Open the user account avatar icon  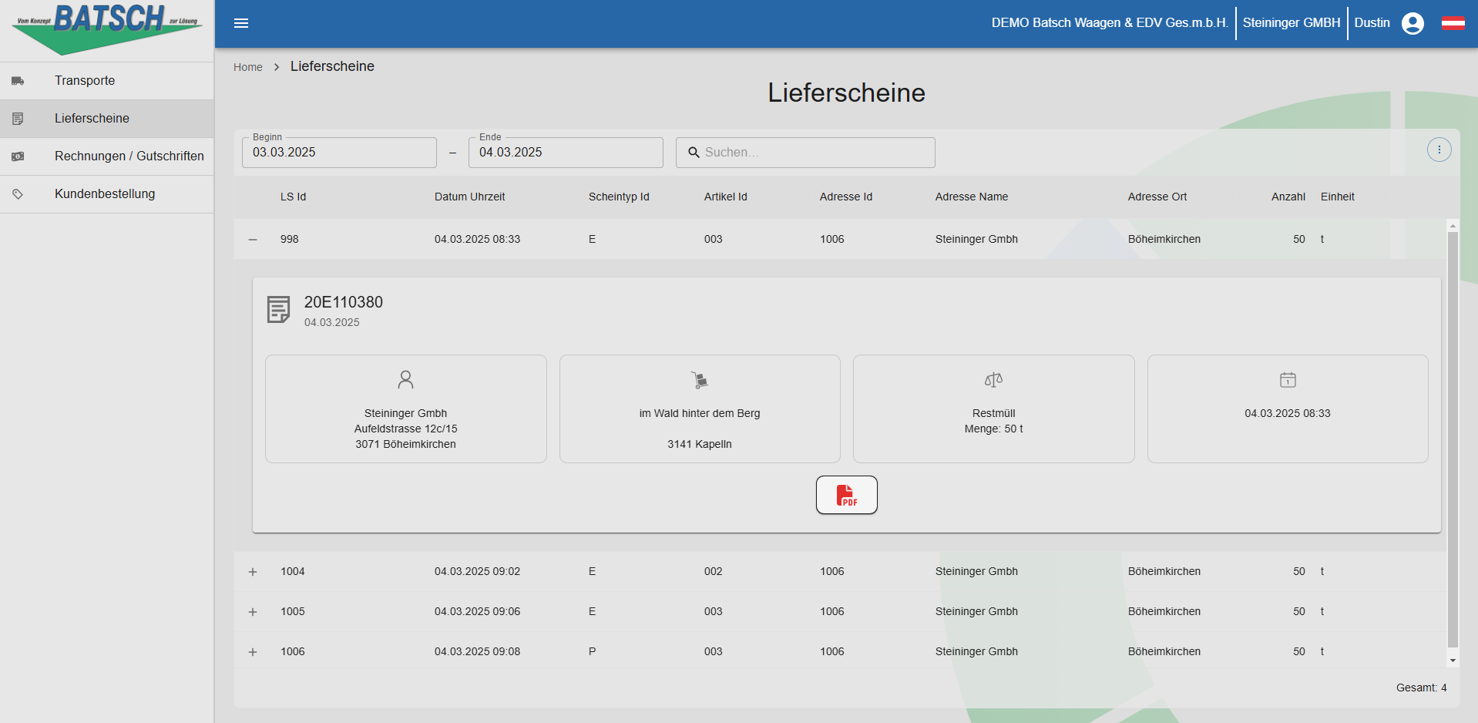(1412, 23)
